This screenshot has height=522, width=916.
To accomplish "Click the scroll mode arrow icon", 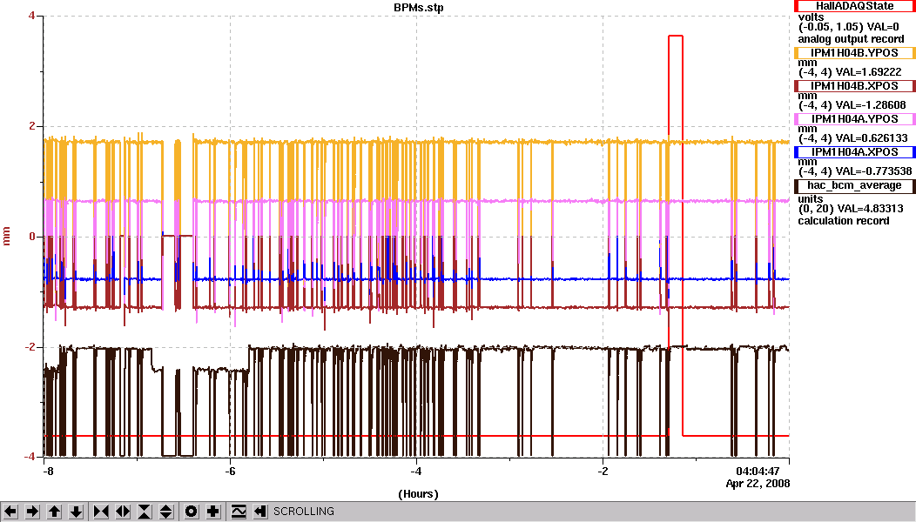I will coord(260,512).
